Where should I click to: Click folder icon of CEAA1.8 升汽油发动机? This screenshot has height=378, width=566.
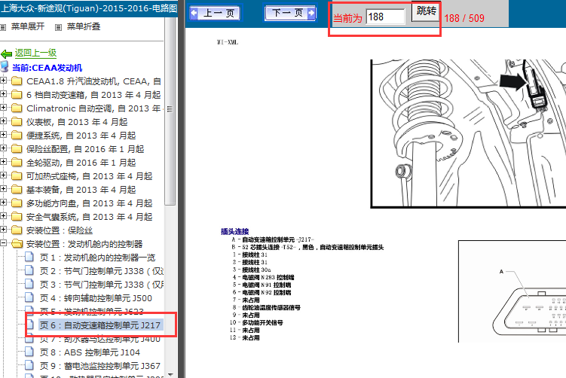pyautogui.click(x=17, y=81)
